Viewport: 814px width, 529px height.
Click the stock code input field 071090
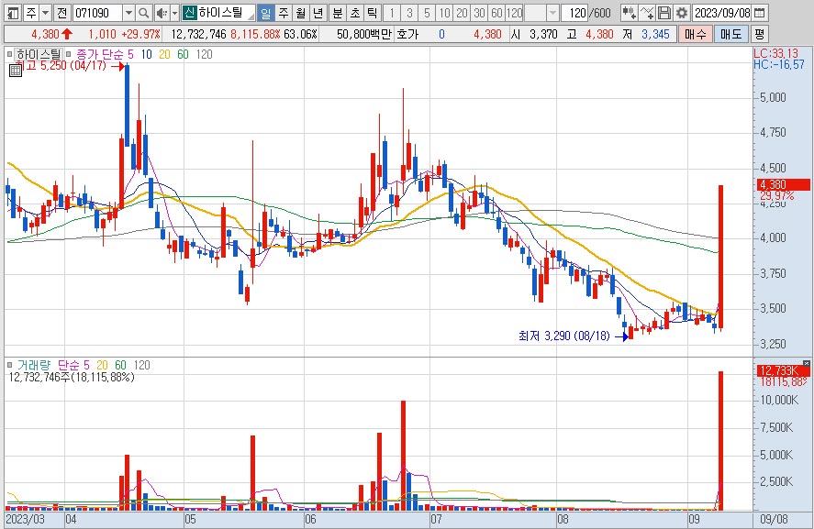point(98,13)
